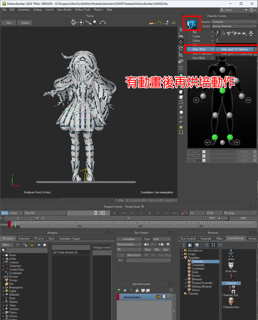Click the play forward transport button
Image resolution: width=258 pixels, height=320 pixels.
(158, 213)
